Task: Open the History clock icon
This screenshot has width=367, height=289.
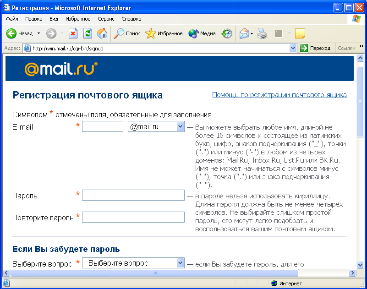Action: coord(227,34)
